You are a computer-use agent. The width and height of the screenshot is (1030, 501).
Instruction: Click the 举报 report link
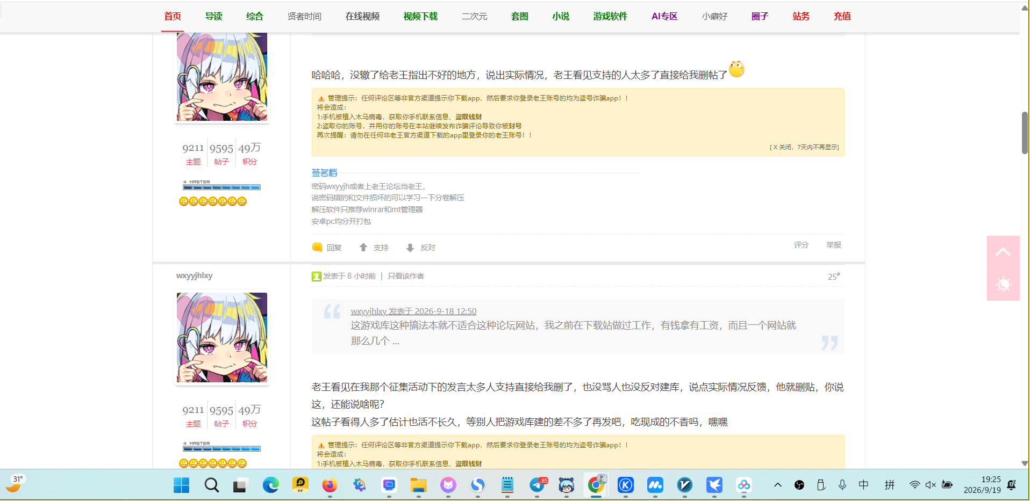point(834,245)
